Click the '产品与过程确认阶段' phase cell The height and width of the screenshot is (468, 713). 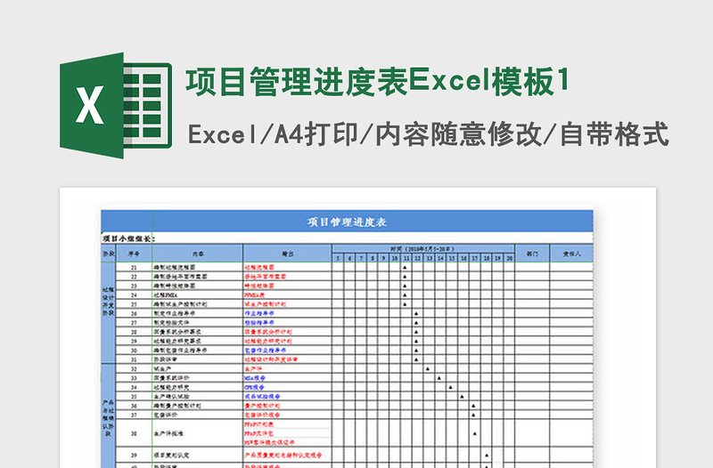[109, 417]
